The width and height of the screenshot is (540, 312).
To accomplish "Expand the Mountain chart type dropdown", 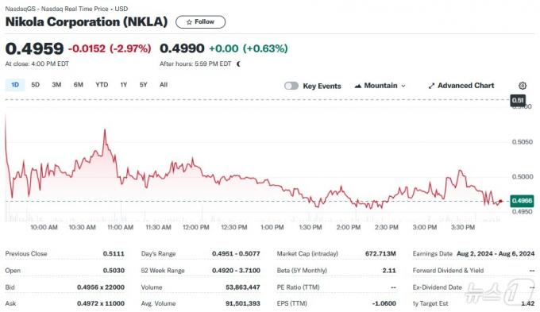I will point(380,86).
